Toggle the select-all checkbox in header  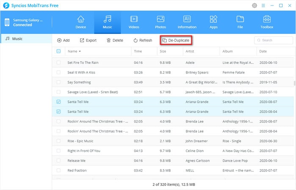pos(58,51)
